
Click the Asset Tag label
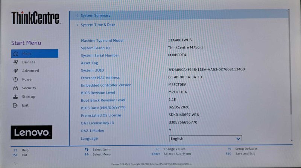90,63
